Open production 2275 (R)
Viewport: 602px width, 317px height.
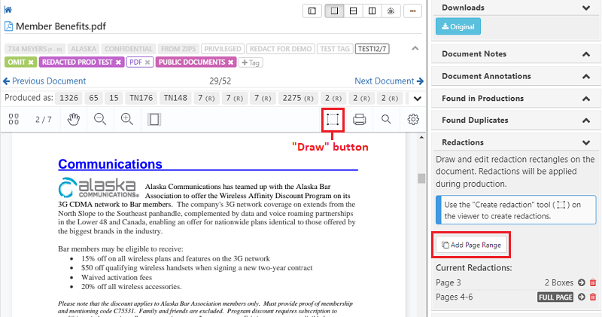(298, 98)
